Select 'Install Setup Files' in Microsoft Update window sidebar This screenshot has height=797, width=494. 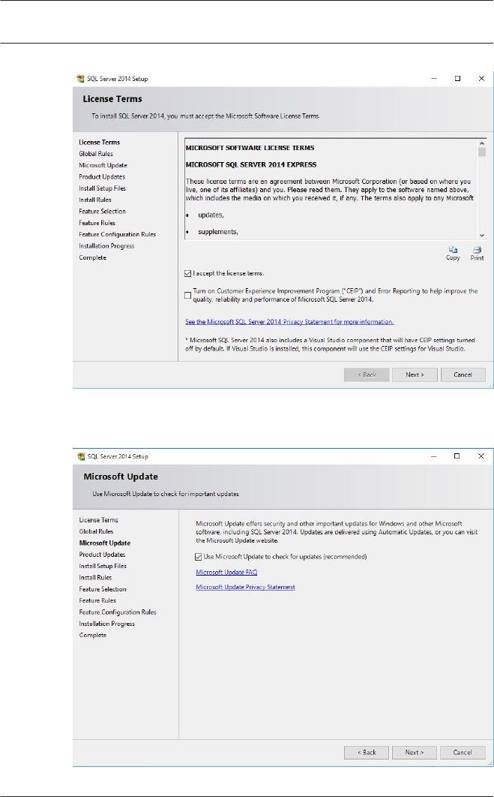tap(103, 566)
